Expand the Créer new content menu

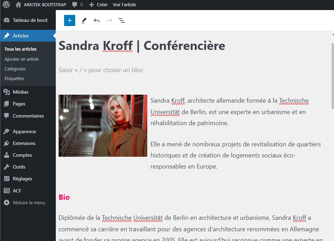(98, 5)
